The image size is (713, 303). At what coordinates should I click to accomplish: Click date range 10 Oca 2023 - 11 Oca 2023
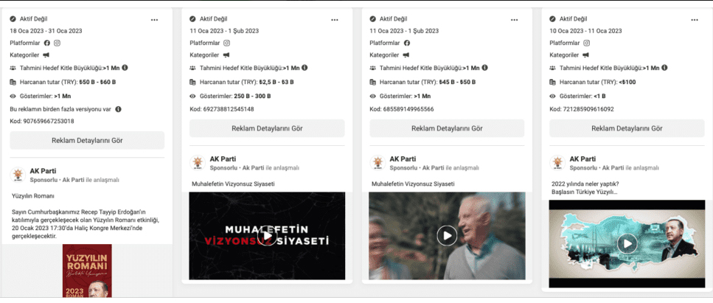coord(585,31)
